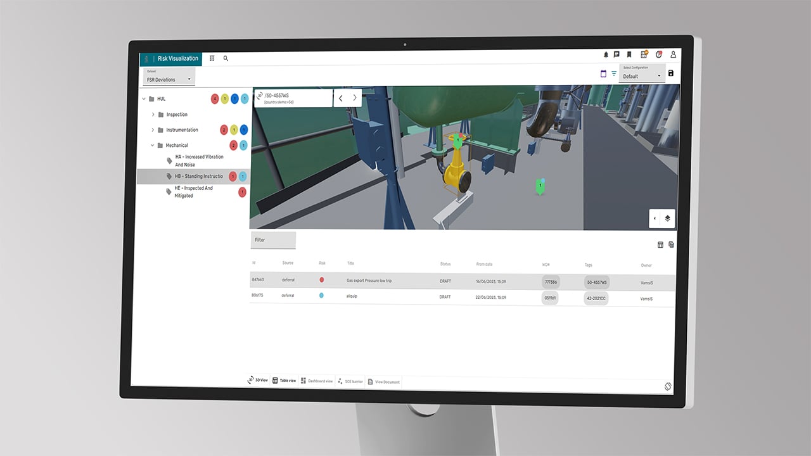Open the calendar date picker icon

click(x=603, y=74)
